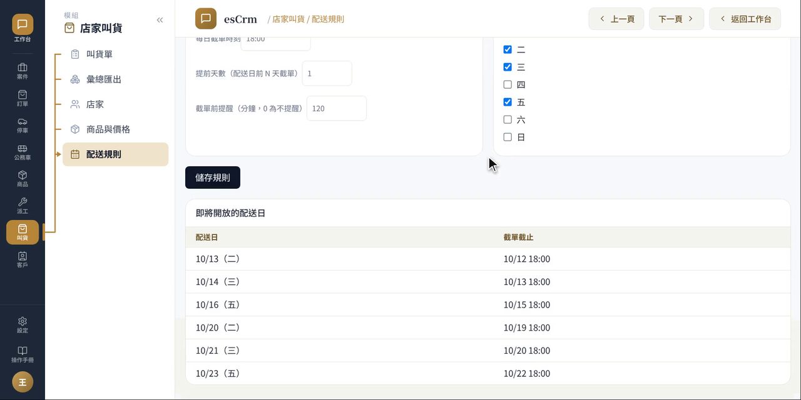This screenshot has width=801, height=400.
Task: Click 店家叫貨 breadcrumb link
Action: pyautogui.click(x=288, y=19)
